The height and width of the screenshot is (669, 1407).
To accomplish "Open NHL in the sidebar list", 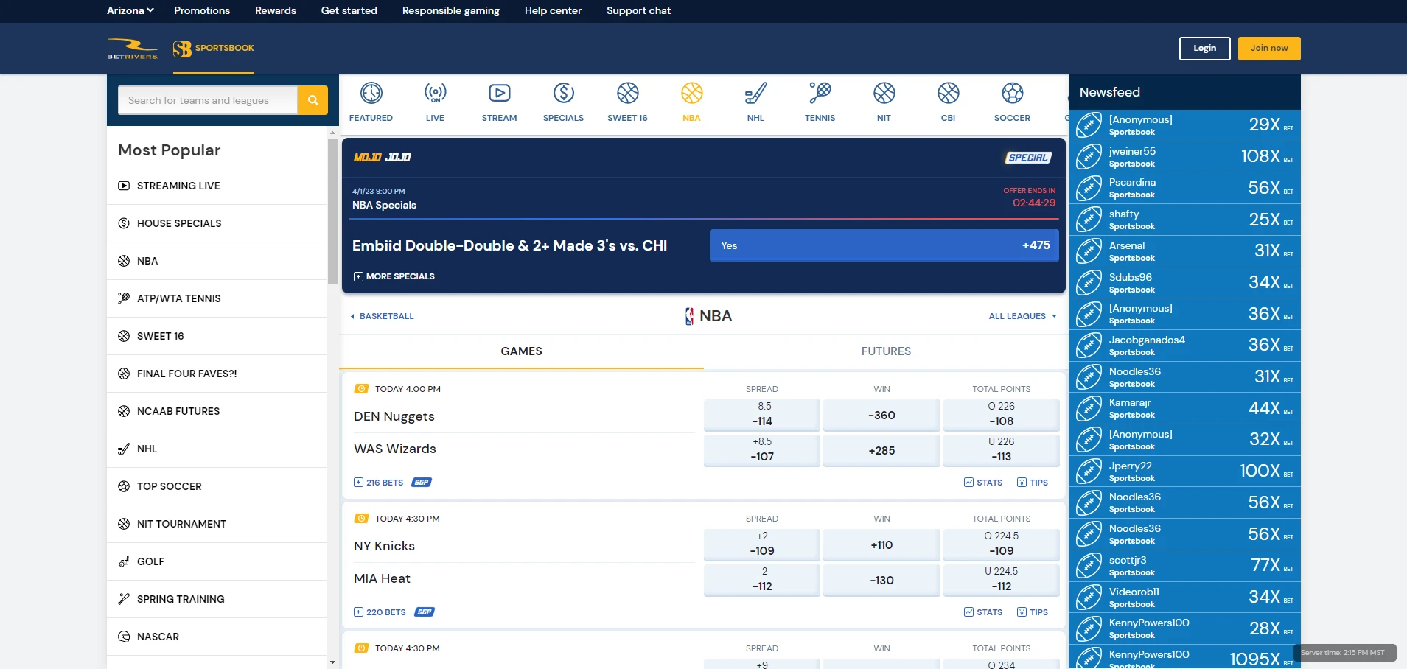I will (x=217, y=449).
